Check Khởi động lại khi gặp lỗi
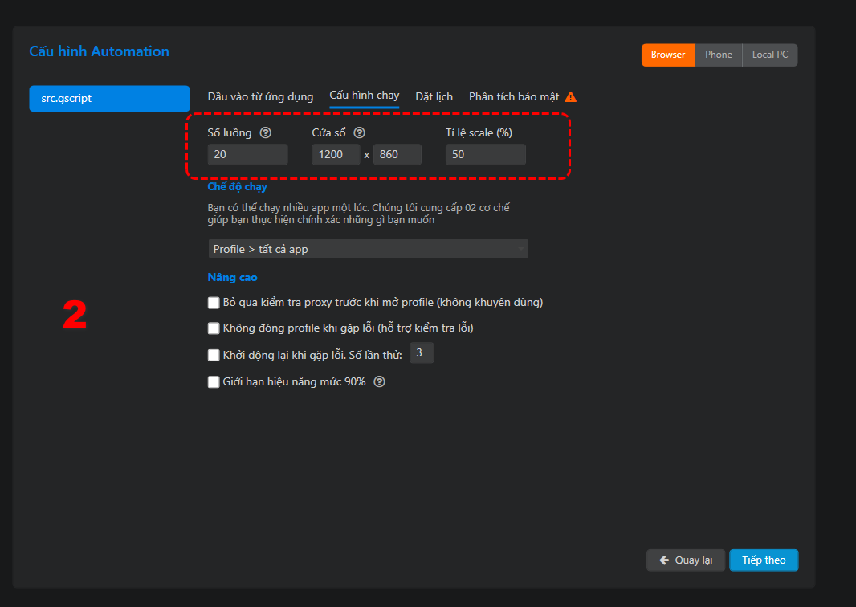This screenshot has width=856, height=607. click(214, 355)
